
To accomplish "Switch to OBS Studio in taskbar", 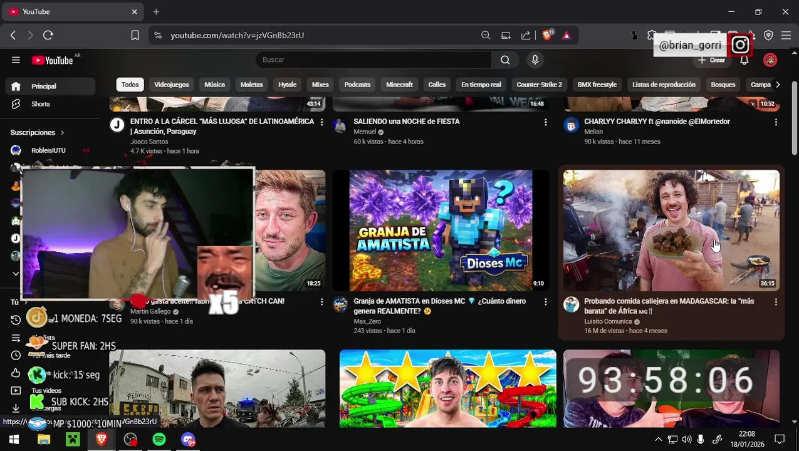I will coord(130,440).
